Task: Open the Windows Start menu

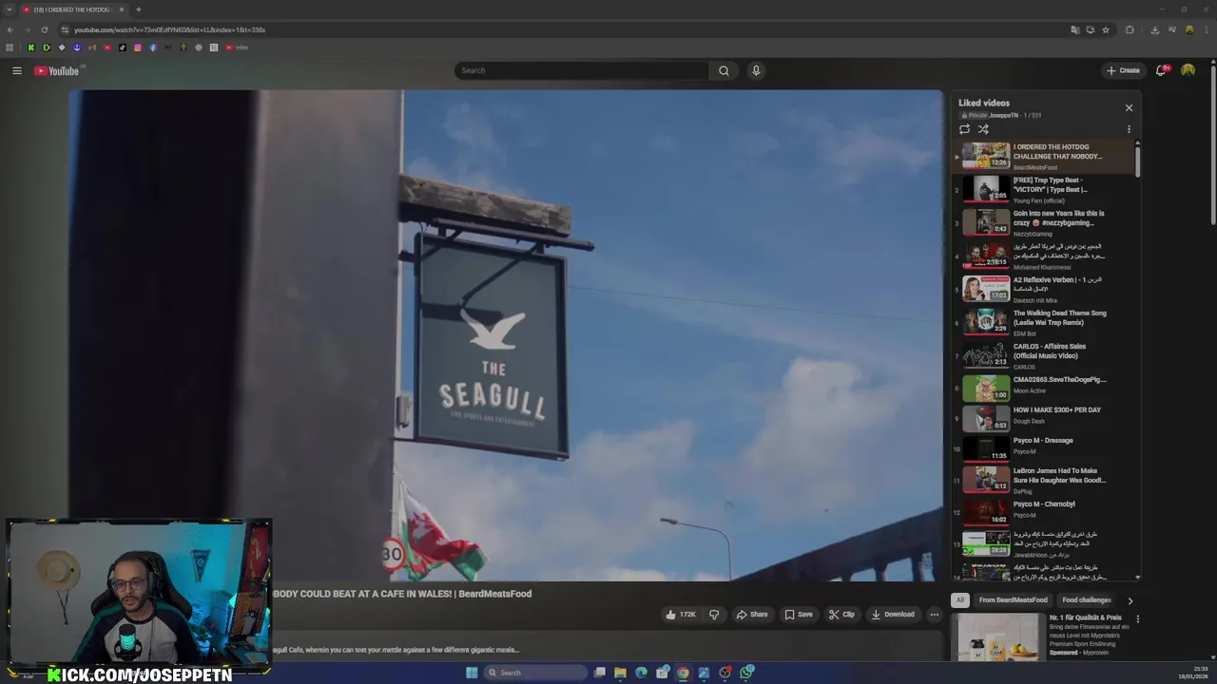Action: (472, 673)
